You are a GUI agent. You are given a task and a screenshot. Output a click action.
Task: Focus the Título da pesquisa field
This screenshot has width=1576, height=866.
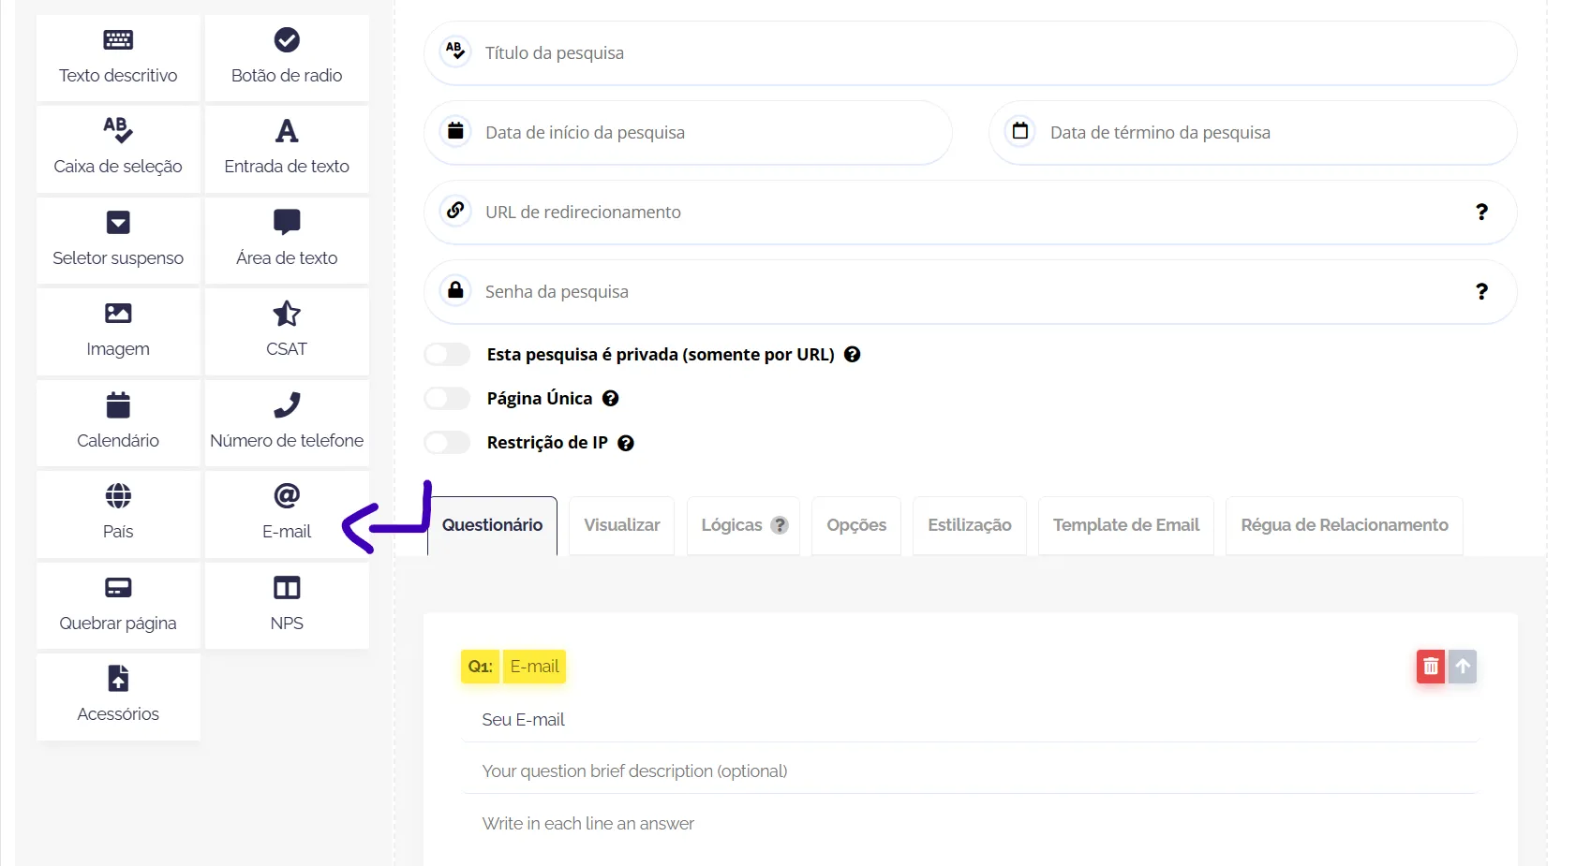coord(971,53)
